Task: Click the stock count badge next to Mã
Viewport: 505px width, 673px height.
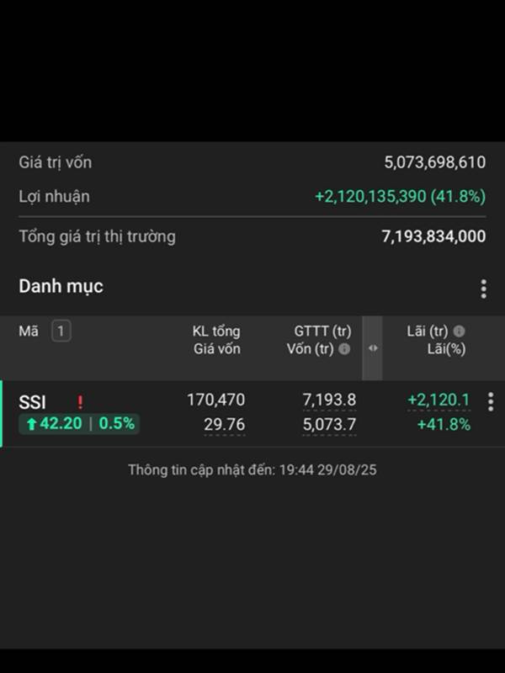Action: click(x=61, y=331)
